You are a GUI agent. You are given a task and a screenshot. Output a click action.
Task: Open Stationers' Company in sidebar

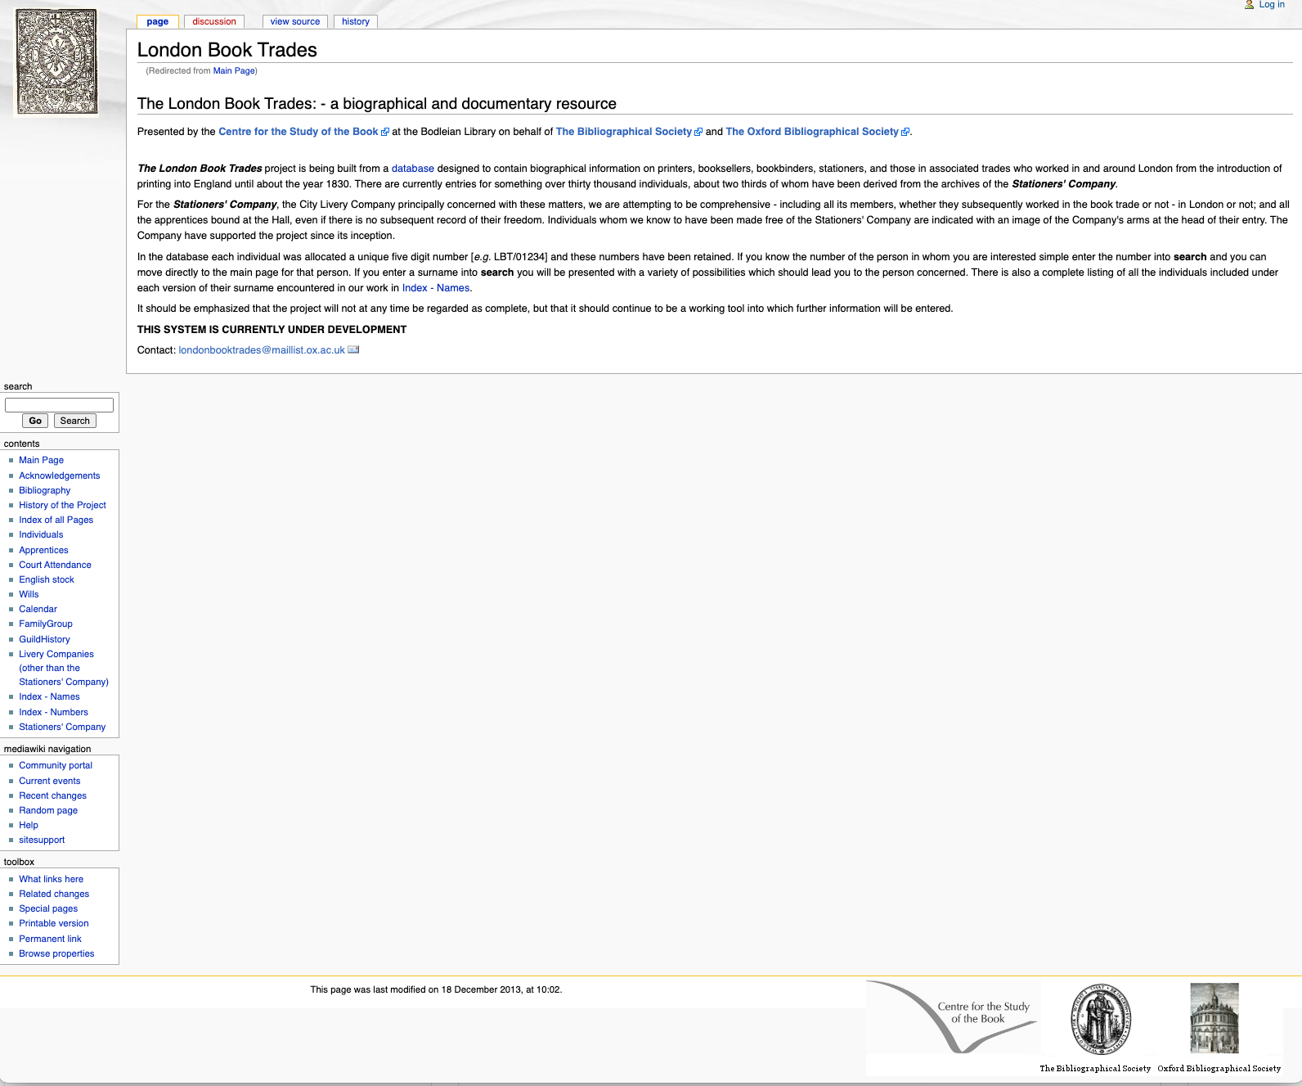pos(62,727)
